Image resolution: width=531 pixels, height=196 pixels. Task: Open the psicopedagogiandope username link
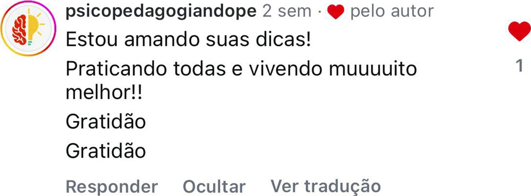(x=161, y=11)
